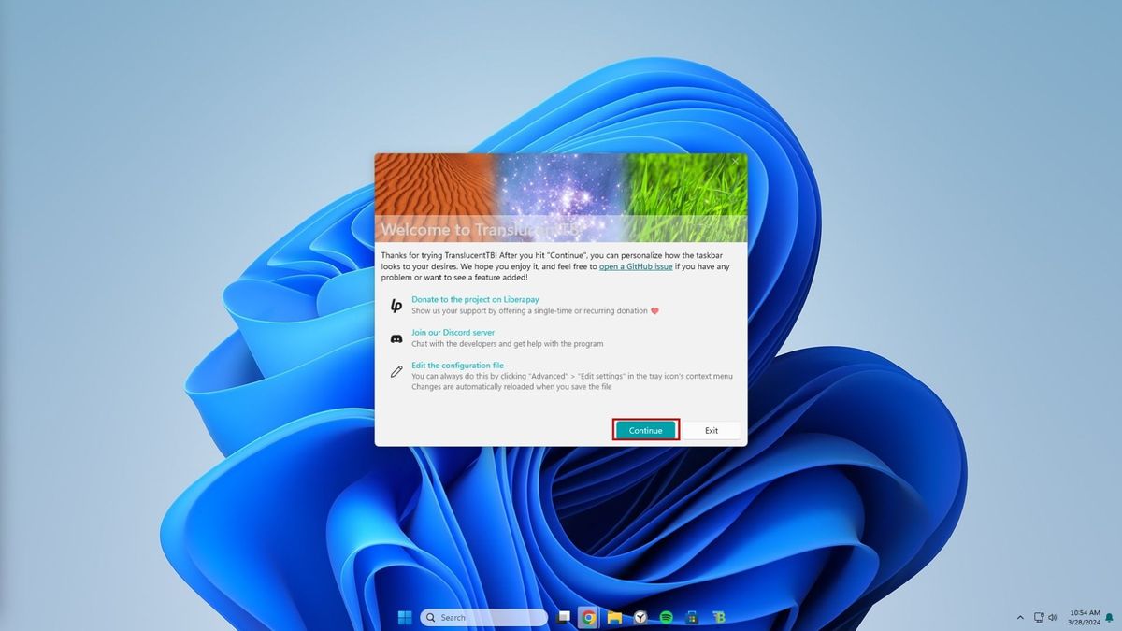This screenshot has width=1122, height=631.
Task: Open the Join our Discord server link
Action: pyautogui.click(x=454, y=332)
